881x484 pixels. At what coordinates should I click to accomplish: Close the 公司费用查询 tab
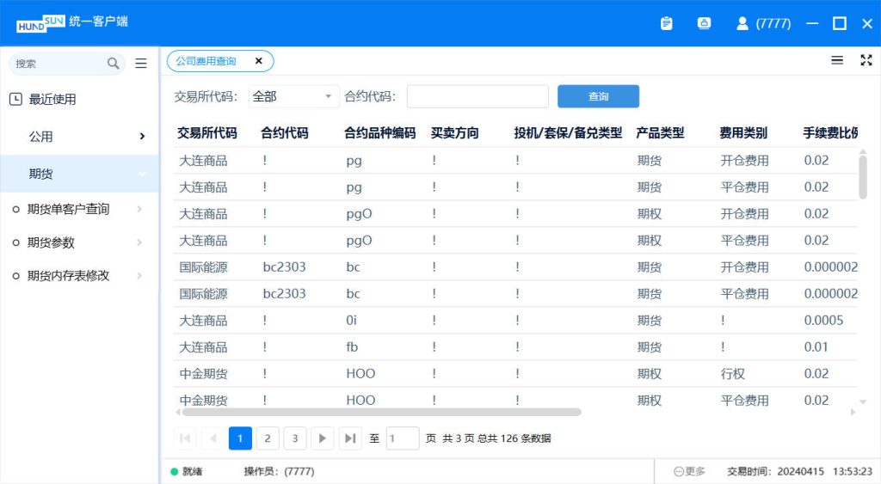tap(258, 61)
